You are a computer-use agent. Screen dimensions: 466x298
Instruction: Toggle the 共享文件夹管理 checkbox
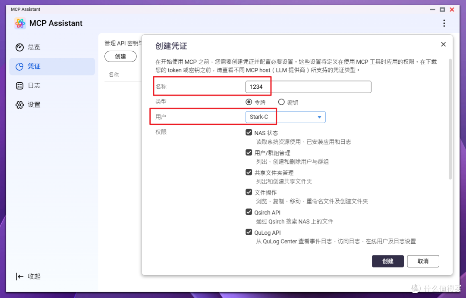point(249,172)
